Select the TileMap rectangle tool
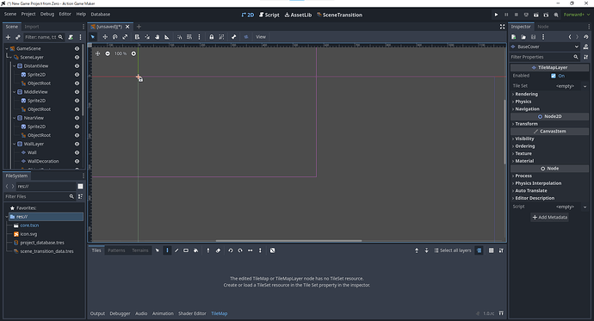594x321 pixels. (186, 250)
